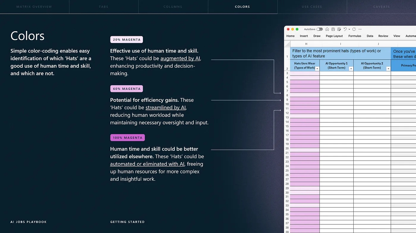Open the more options ellipsis in toolbar

point(360,29)
